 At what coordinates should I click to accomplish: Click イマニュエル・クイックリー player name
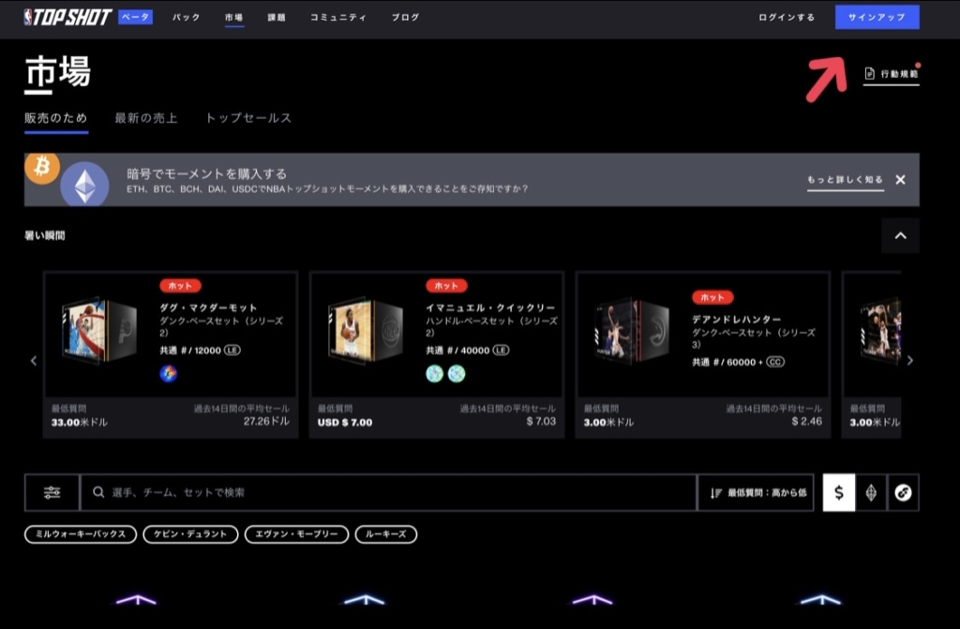490,307
